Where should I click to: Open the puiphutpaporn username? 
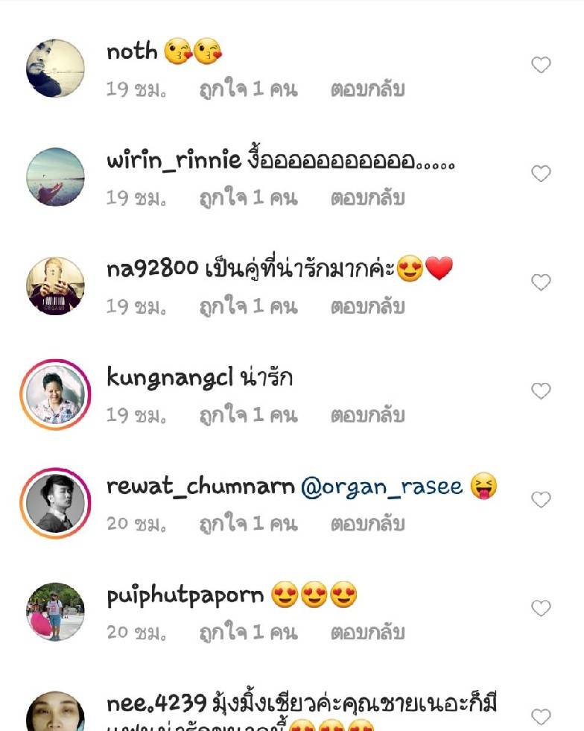tap(185, 596)
